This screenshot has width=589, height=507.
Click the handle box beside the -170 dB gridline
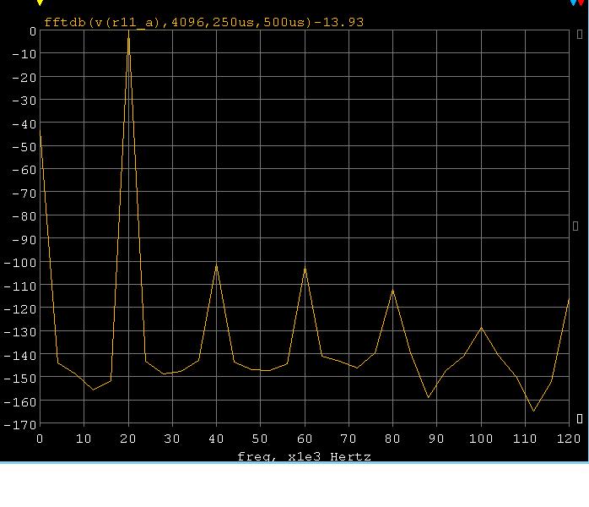point(580,418)
